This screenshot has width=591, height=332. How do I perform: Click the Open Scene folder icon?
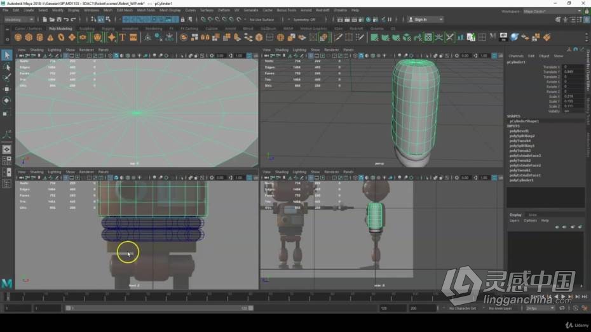pyautogui.click(x=52, y=20)
